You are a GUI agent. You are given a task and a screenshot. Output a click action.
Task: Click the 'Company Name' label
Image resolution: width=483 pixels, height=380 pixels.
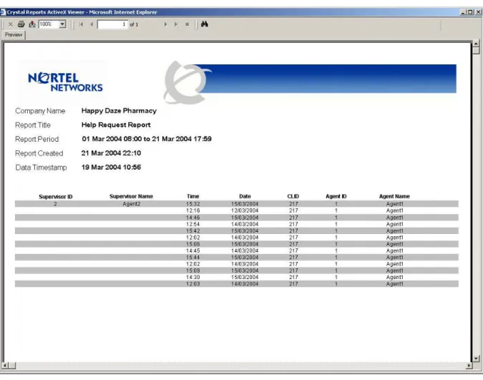coord(40,111)
